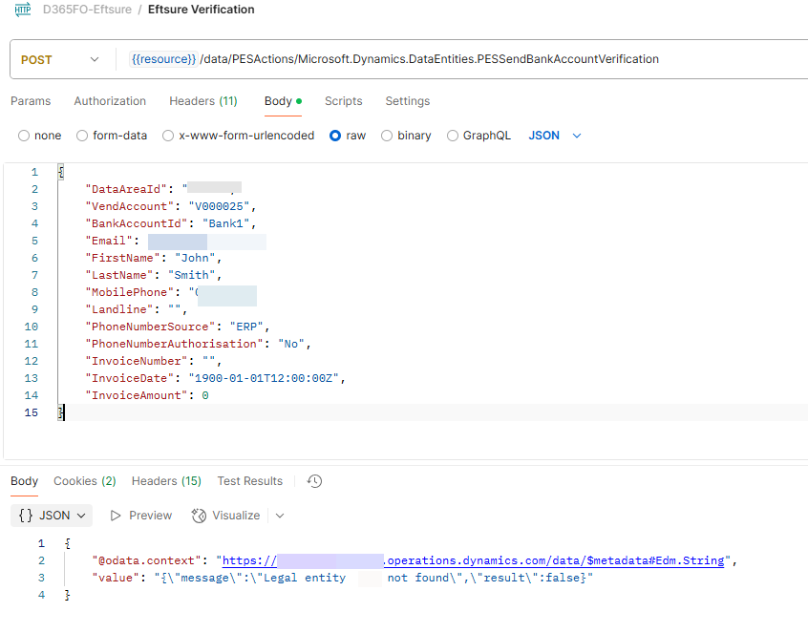Click the "DataAreaId" key on line 2
The width and height of the screenshot is (808, 633).
pos(126,189)
